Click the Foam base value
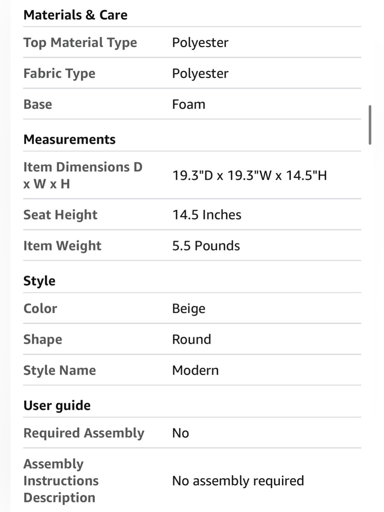 (188, 104)
